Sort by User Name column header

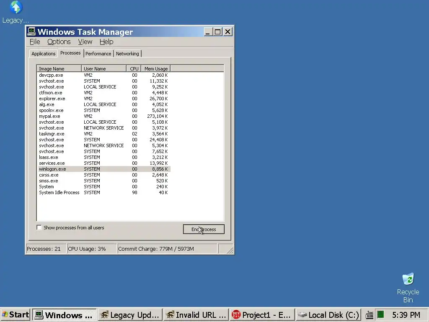[104, 68]
